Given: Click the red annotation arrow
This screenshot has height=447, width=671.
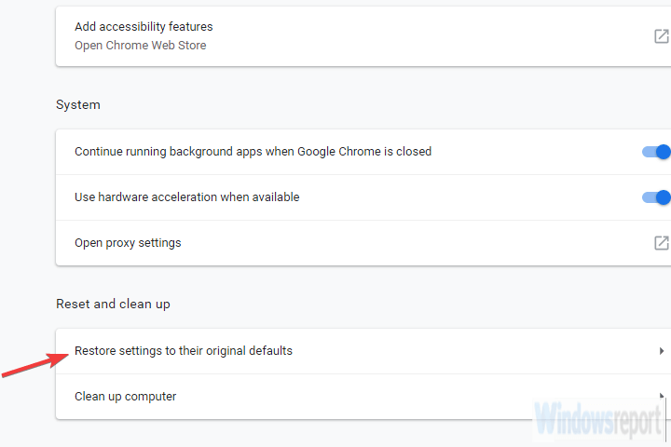Looking at the screenshot, I should 33,362.
